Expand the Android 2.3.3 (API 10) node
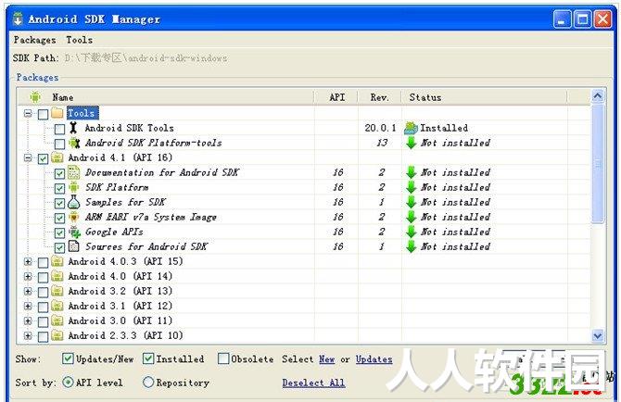 [x=28, y=336]
